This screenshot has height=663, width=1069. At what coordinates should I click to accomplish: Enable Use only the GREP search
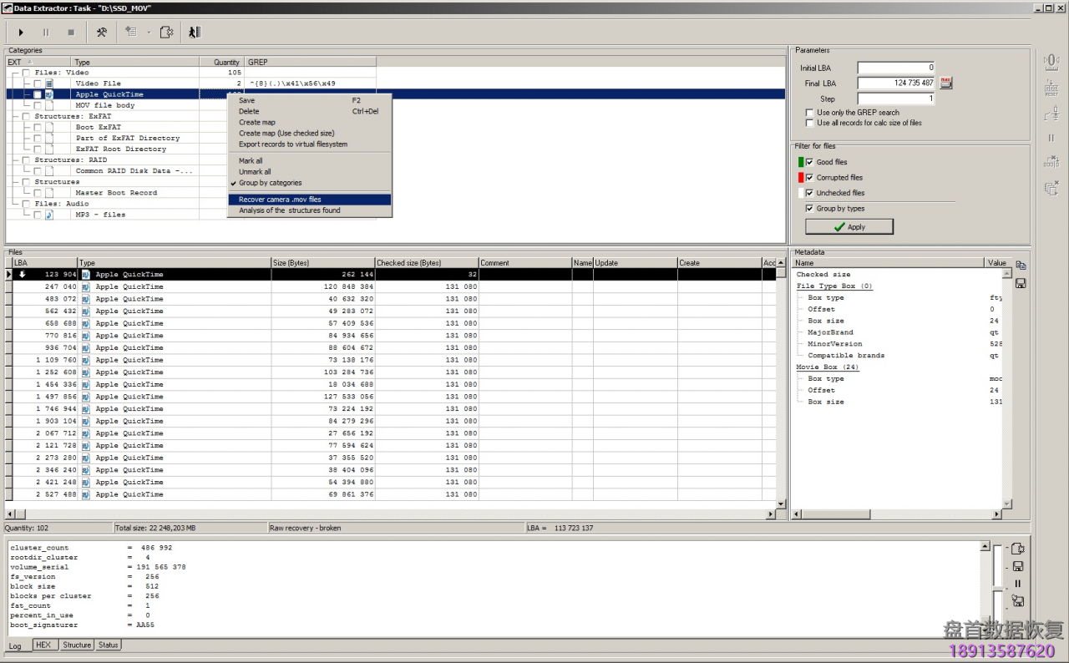[809, 113]
